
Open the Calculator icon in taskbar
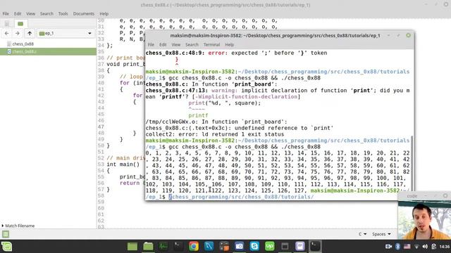tap(224, 247)
